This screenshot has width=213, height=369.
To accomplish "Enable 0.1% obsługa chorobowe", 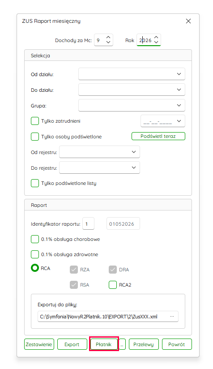I will pyautogui.click(x=35, y=239).
